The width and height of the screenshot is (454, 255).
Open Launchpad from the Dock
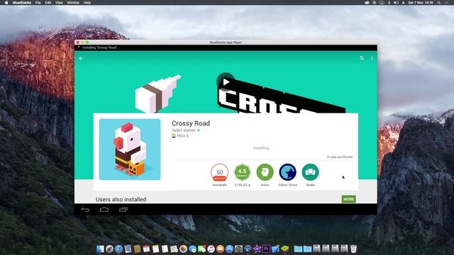[x=109, y=249]
